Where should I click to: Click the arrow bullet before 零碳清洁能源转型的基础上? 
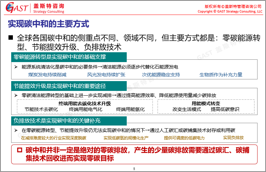pyautogui.click(x=16, y=96)
